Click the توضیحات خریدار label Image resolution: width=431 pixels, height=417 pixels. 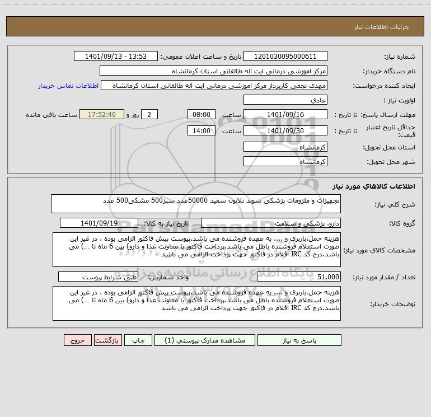pos(392,304)
